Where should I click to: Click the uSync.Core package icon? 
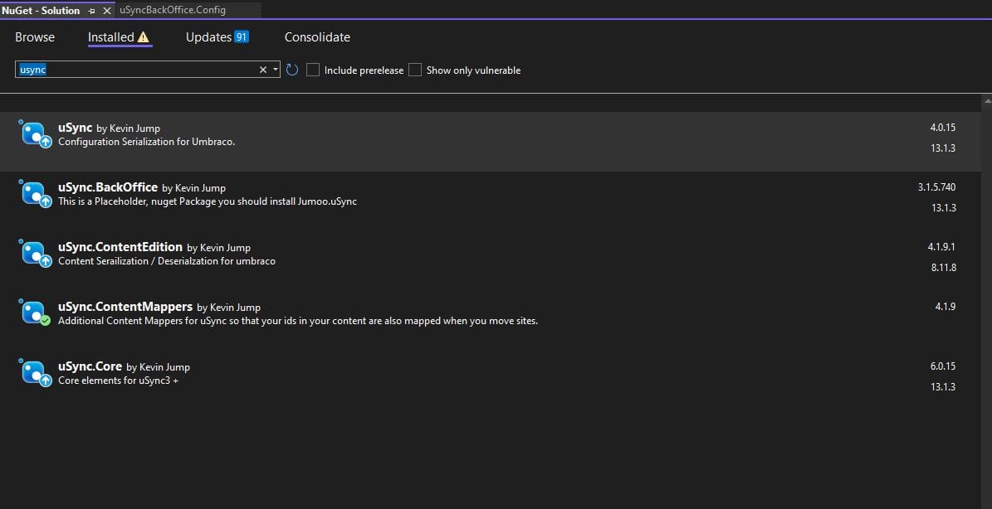[35, 372]
